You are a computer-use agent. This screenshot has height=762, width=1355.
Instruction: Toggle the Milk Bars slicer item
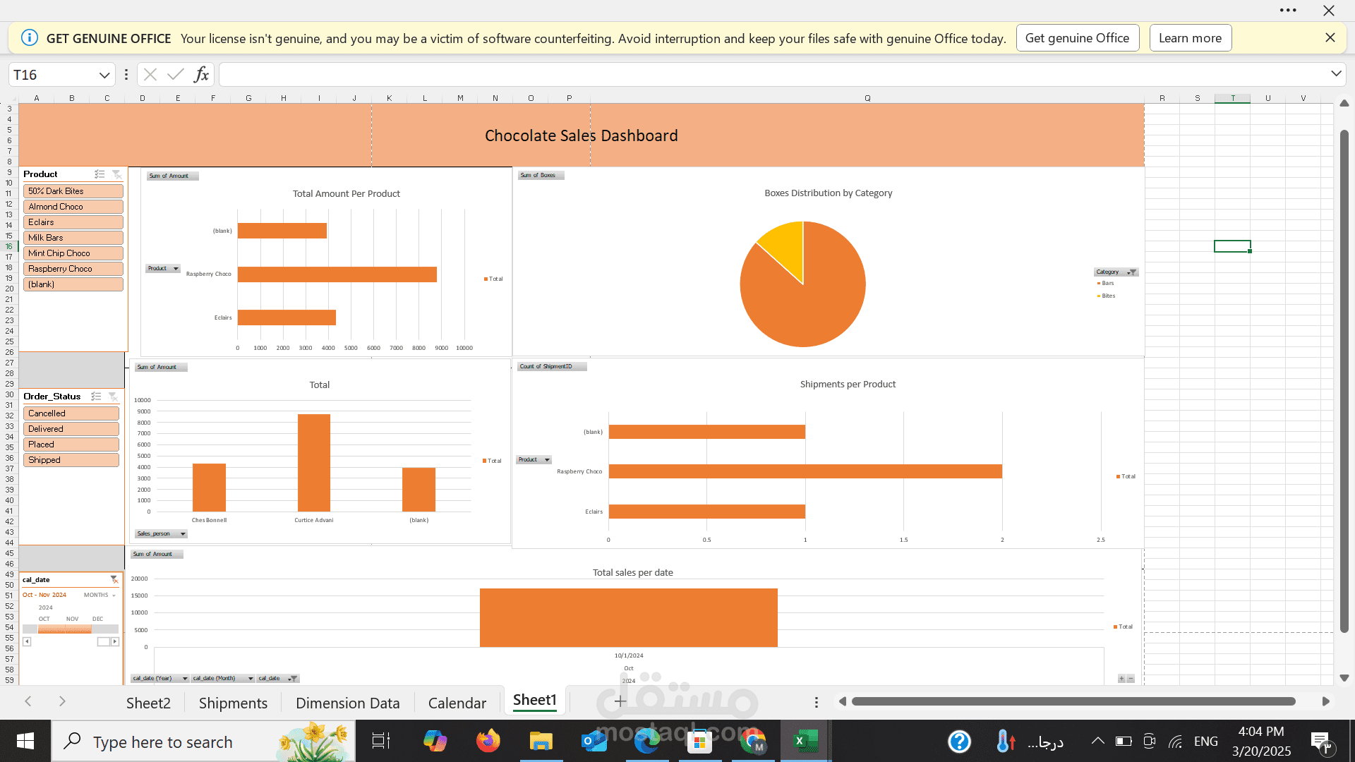[x=73, y=238]
